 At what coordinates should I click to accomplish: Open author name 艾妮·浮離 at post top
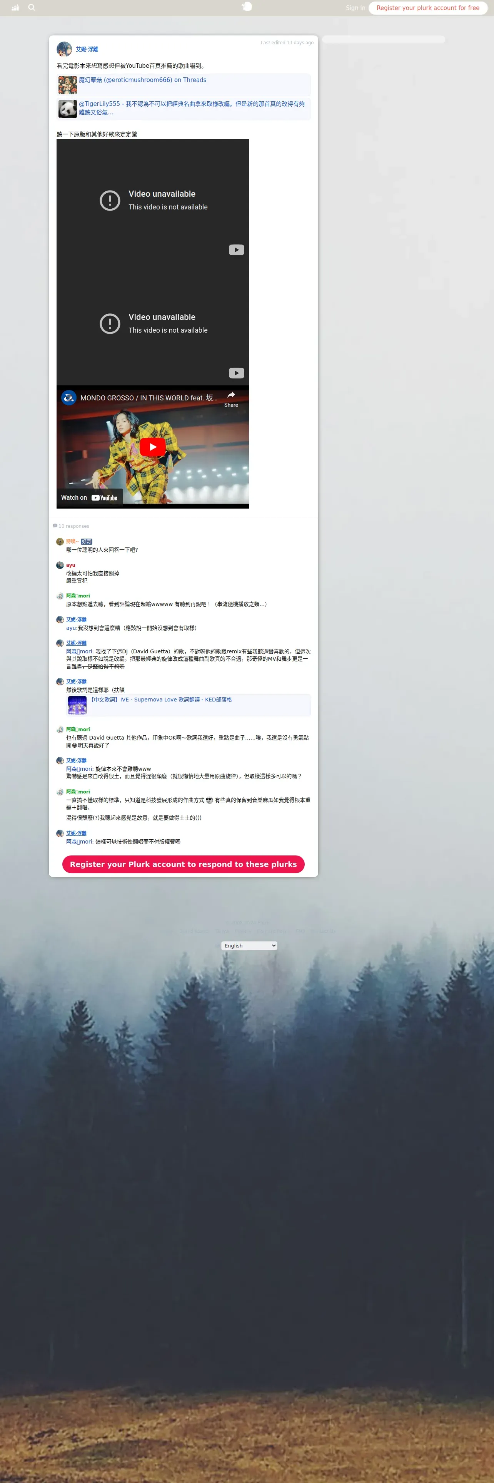pos(87,50)
